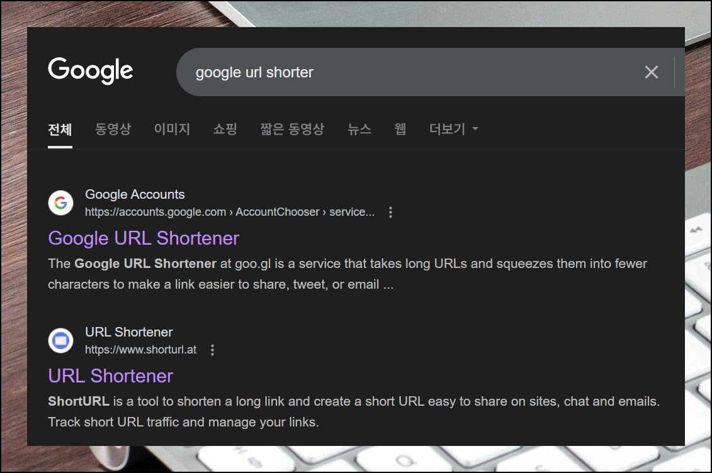Viewport: 712px width, 473px height.
Task: Open three-dot menu for Google Accounts result
Action: (x=390, y=212)
